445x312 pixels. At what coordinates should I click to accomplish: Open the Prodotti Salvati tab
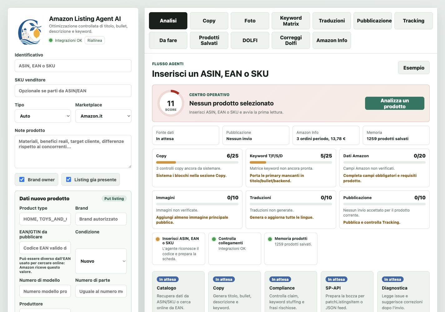coord(209,40)
